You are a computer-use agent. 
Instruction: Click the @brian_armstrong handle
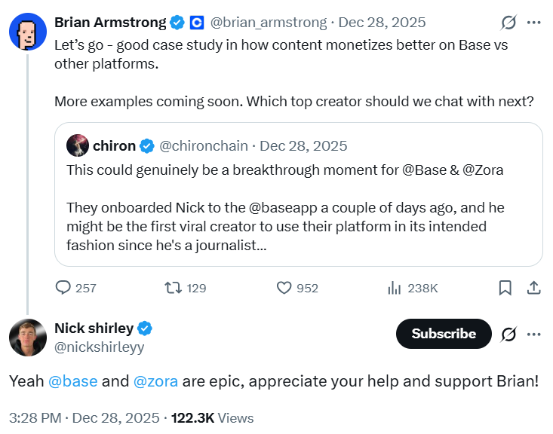[x=268, y=23]
